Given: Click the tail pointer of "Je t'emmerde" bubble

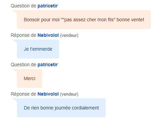Looking at the screenshot, I should [15, 41].
